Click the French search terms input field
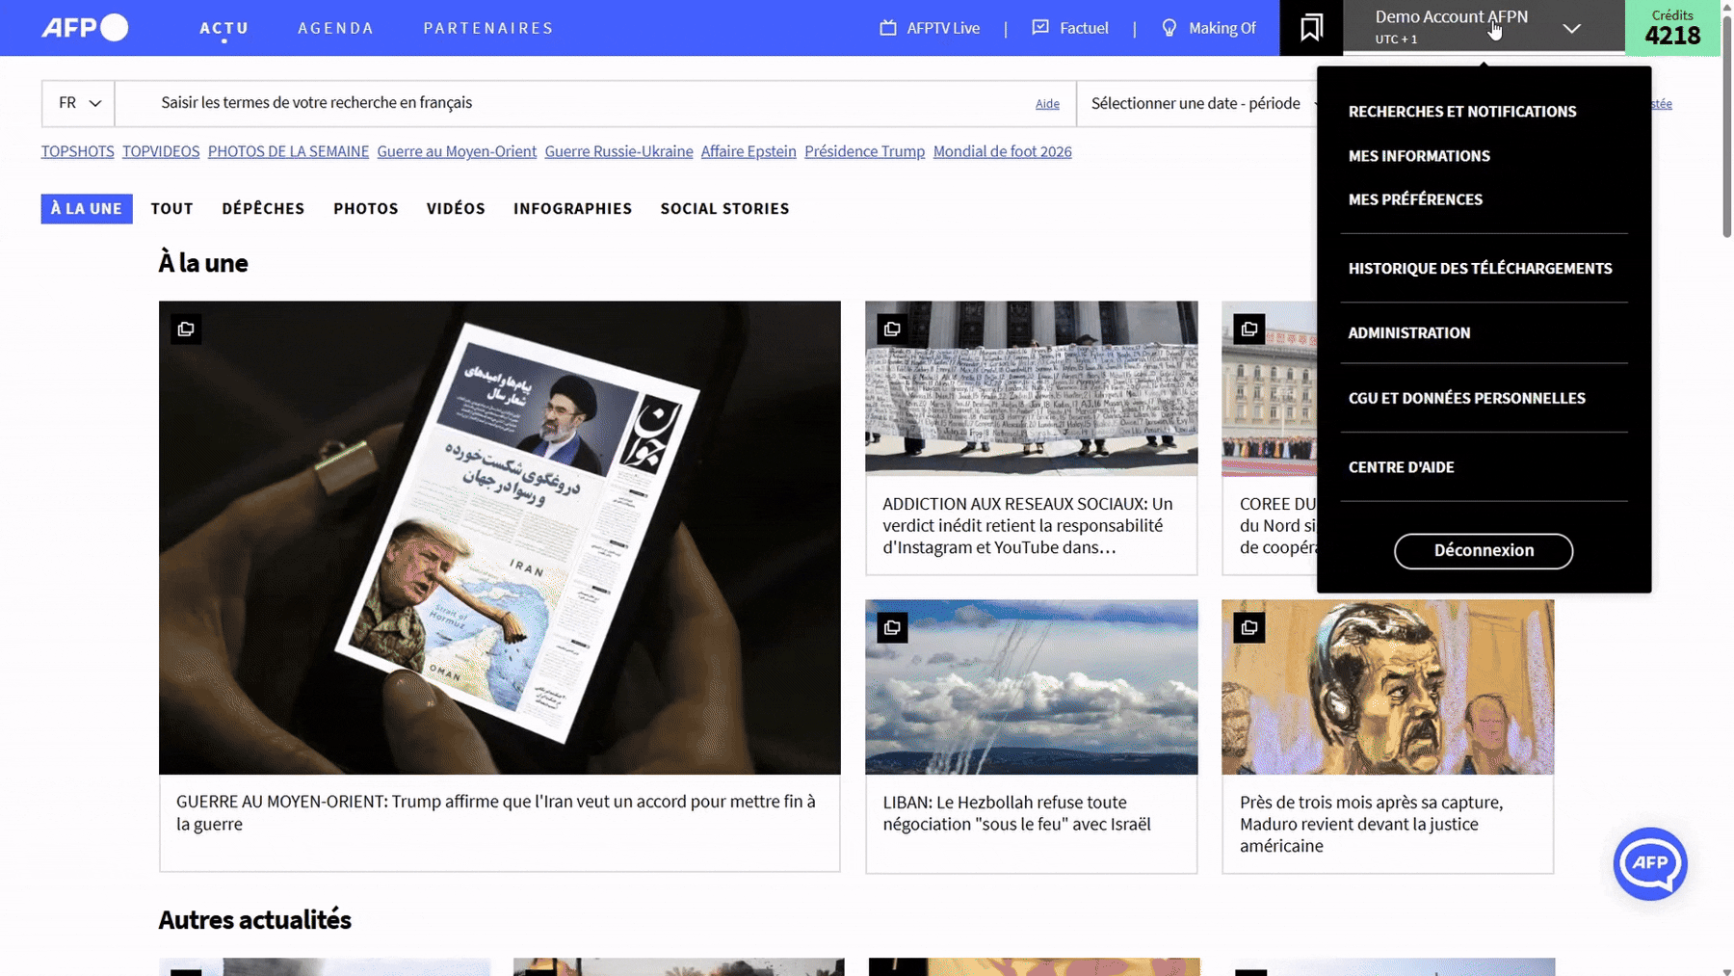The width and height of the screenshot is (1734, 976). (x=578, y=103)
